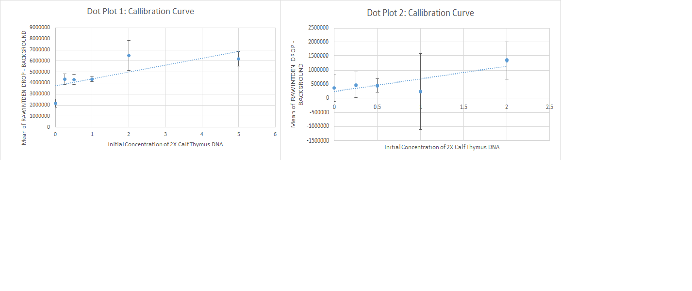The image size is (692, 291).
Task: Select Dot Plot 2 data point at concentration 2
Action: click(x=507, y=61)
